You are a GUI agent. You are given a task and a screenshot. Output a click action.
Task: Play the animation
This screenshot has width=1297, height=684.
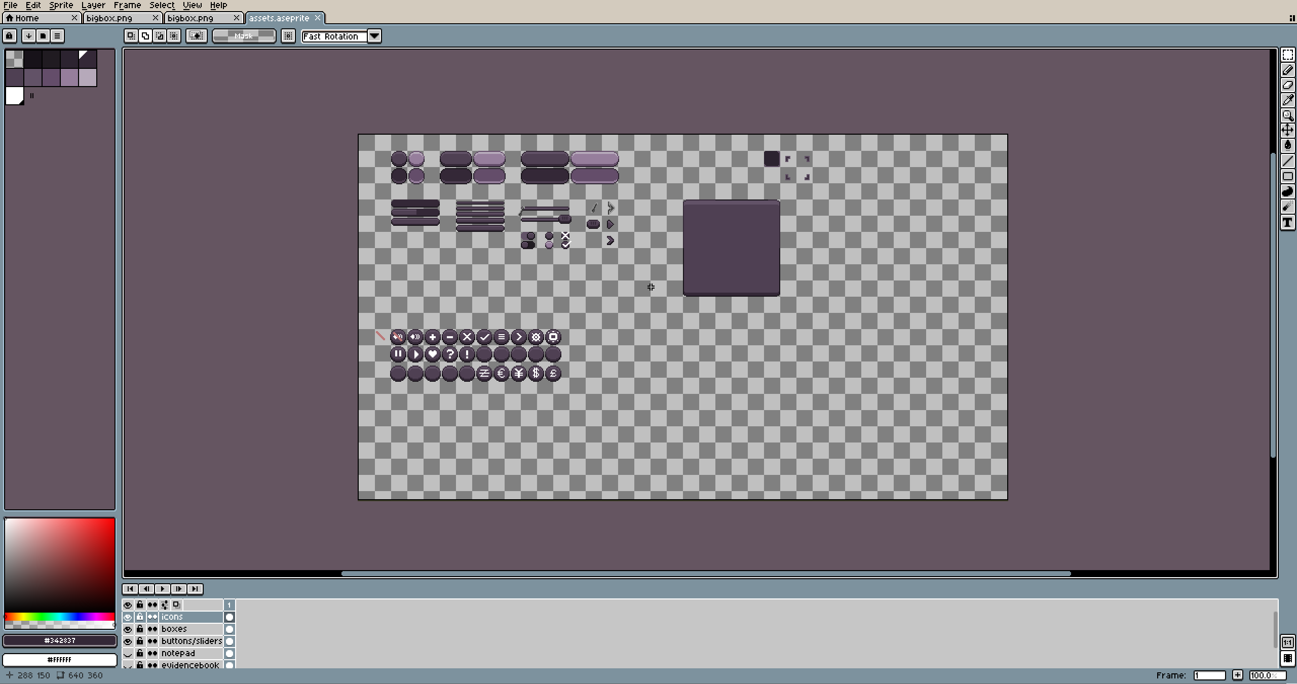(x=163, y=589)
